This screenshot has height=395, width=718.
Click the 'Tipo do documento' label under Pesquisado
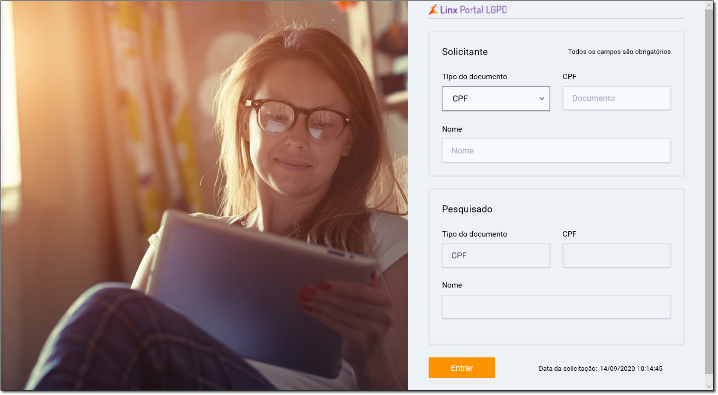(x=475, y=234)
